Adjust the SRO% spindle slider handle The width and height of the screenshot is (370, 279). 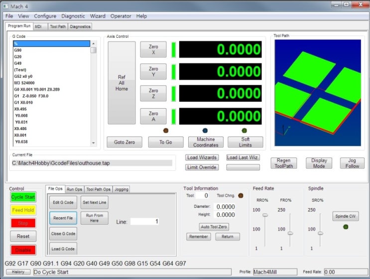[320, 233]
